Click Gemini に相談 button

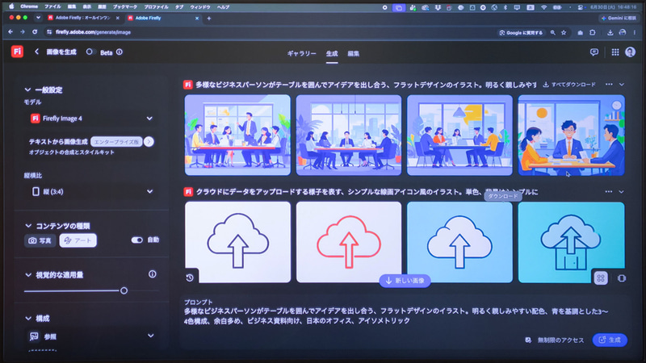point(619,18)
